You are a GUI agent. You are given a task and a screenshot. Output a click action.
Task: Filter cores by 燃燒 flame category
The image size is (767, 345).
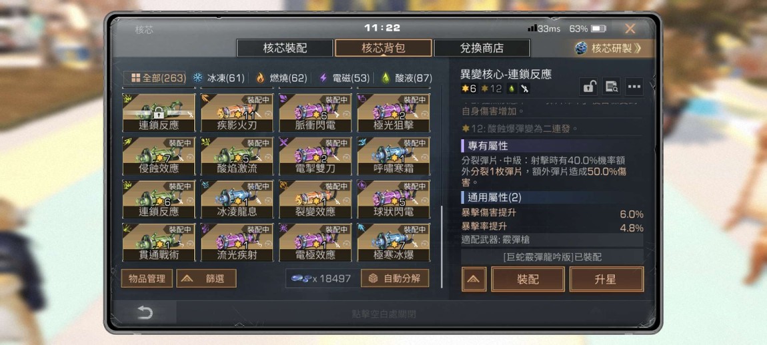(281, 78)
